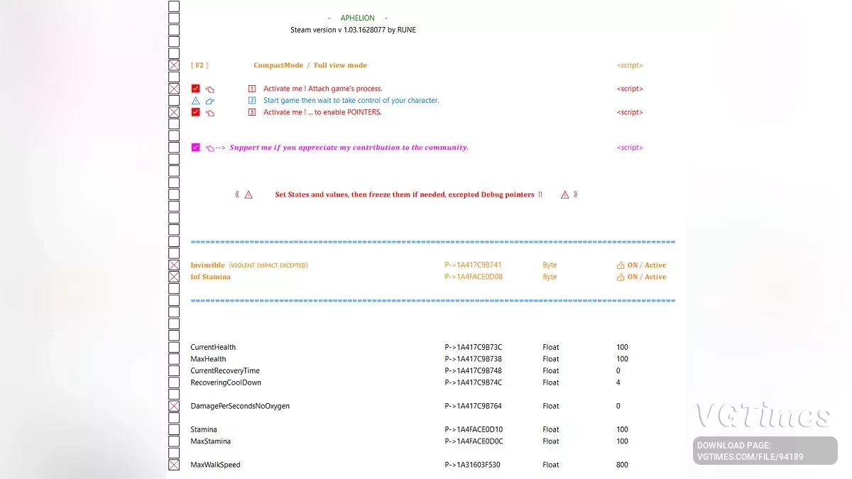Click blue warning triangle beside Start game
Image resolution: width=852 pixels, height=479 pixels.
coord(195,101)
